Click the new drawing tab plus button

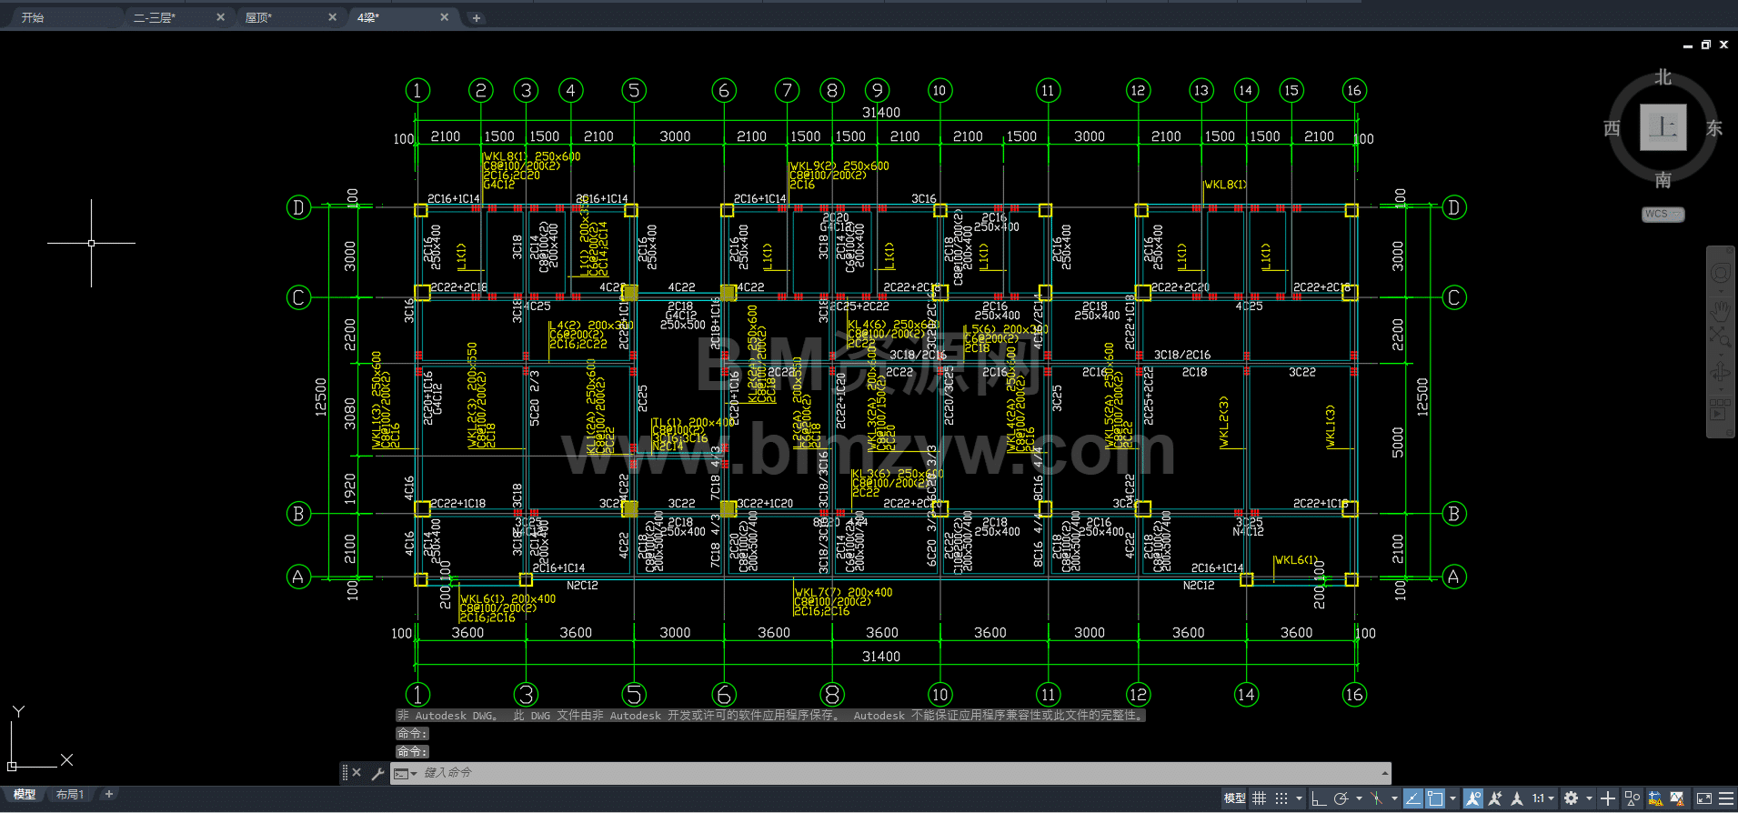click(476, 17)
